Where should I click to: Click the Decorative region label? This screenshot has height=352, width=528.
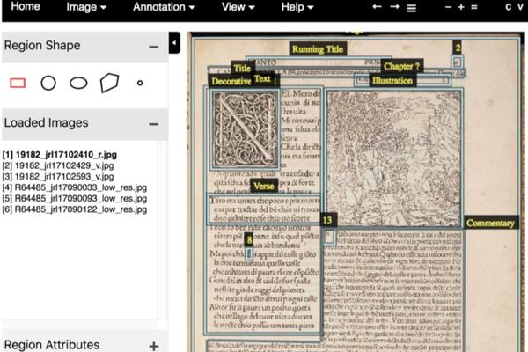(231, 81)
